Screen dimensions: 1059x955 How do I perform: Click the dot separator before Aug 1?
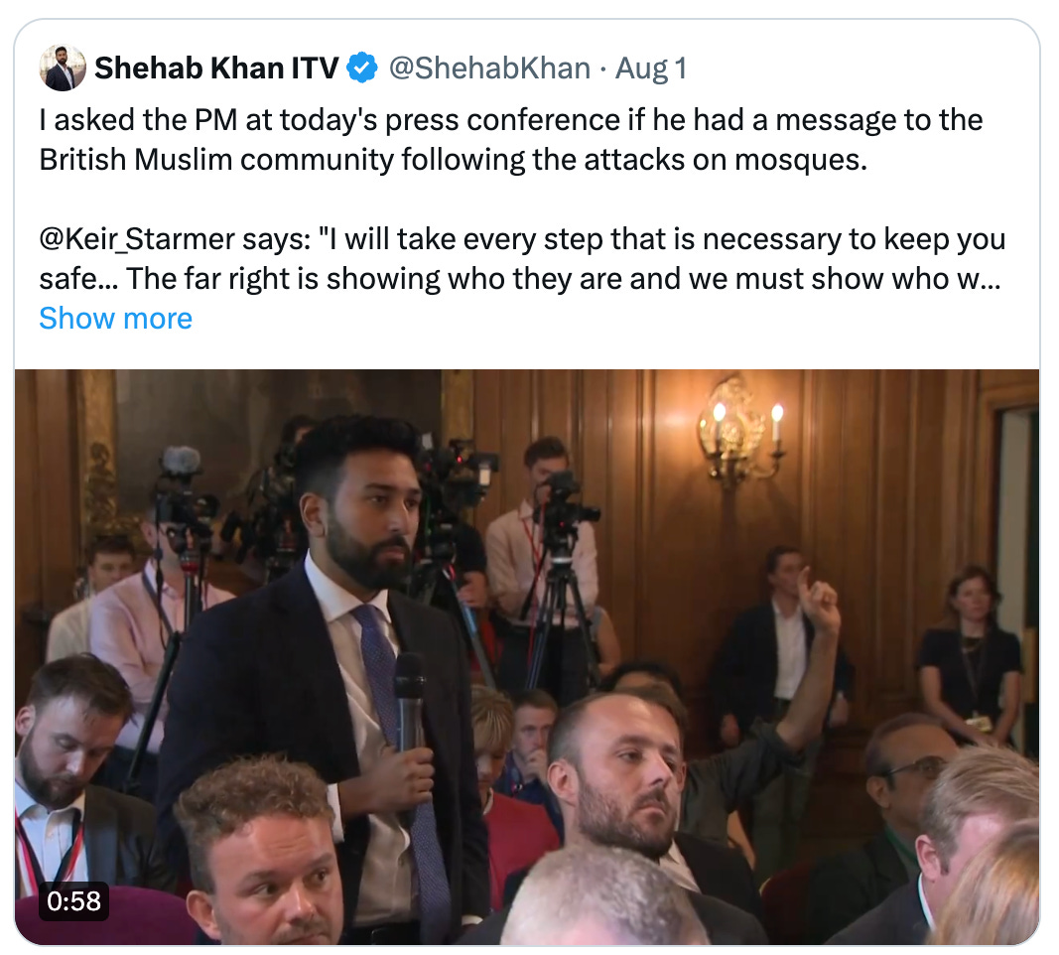pyautogui.click(x=602, y=68)
